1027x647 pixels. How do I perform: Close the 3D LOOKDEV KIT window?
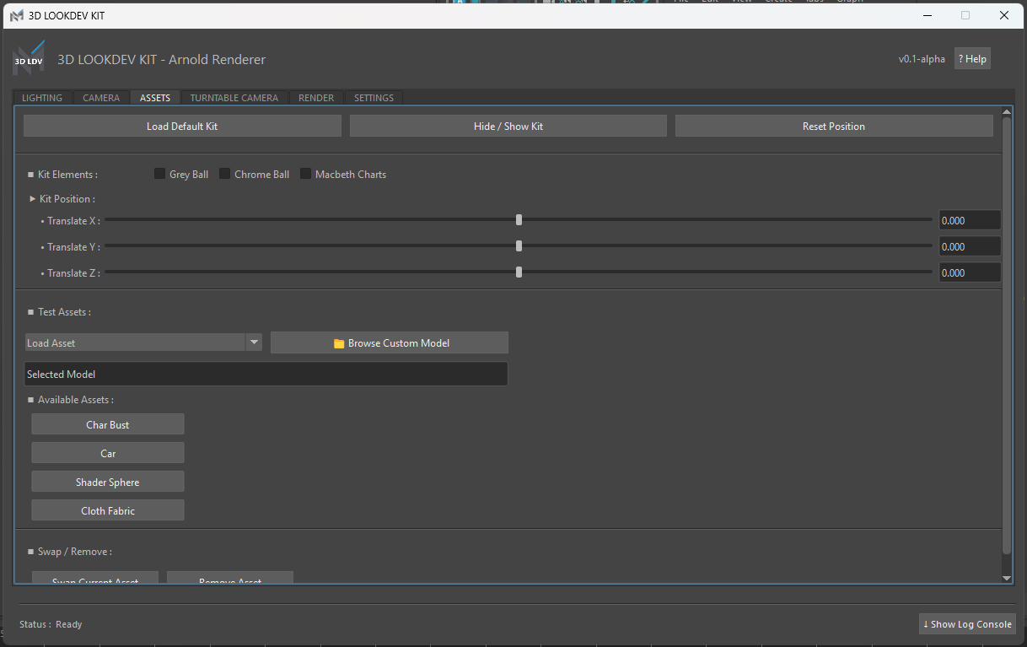click(x=1003, y=15)
